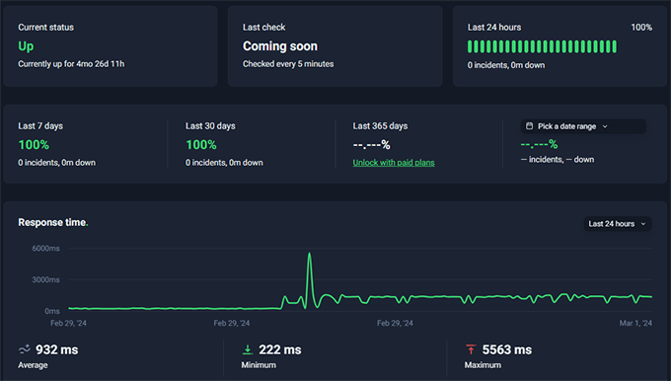Expand the date range chevron arrow
This screenshot has width=671, height=381.
[x=605, y=126]
